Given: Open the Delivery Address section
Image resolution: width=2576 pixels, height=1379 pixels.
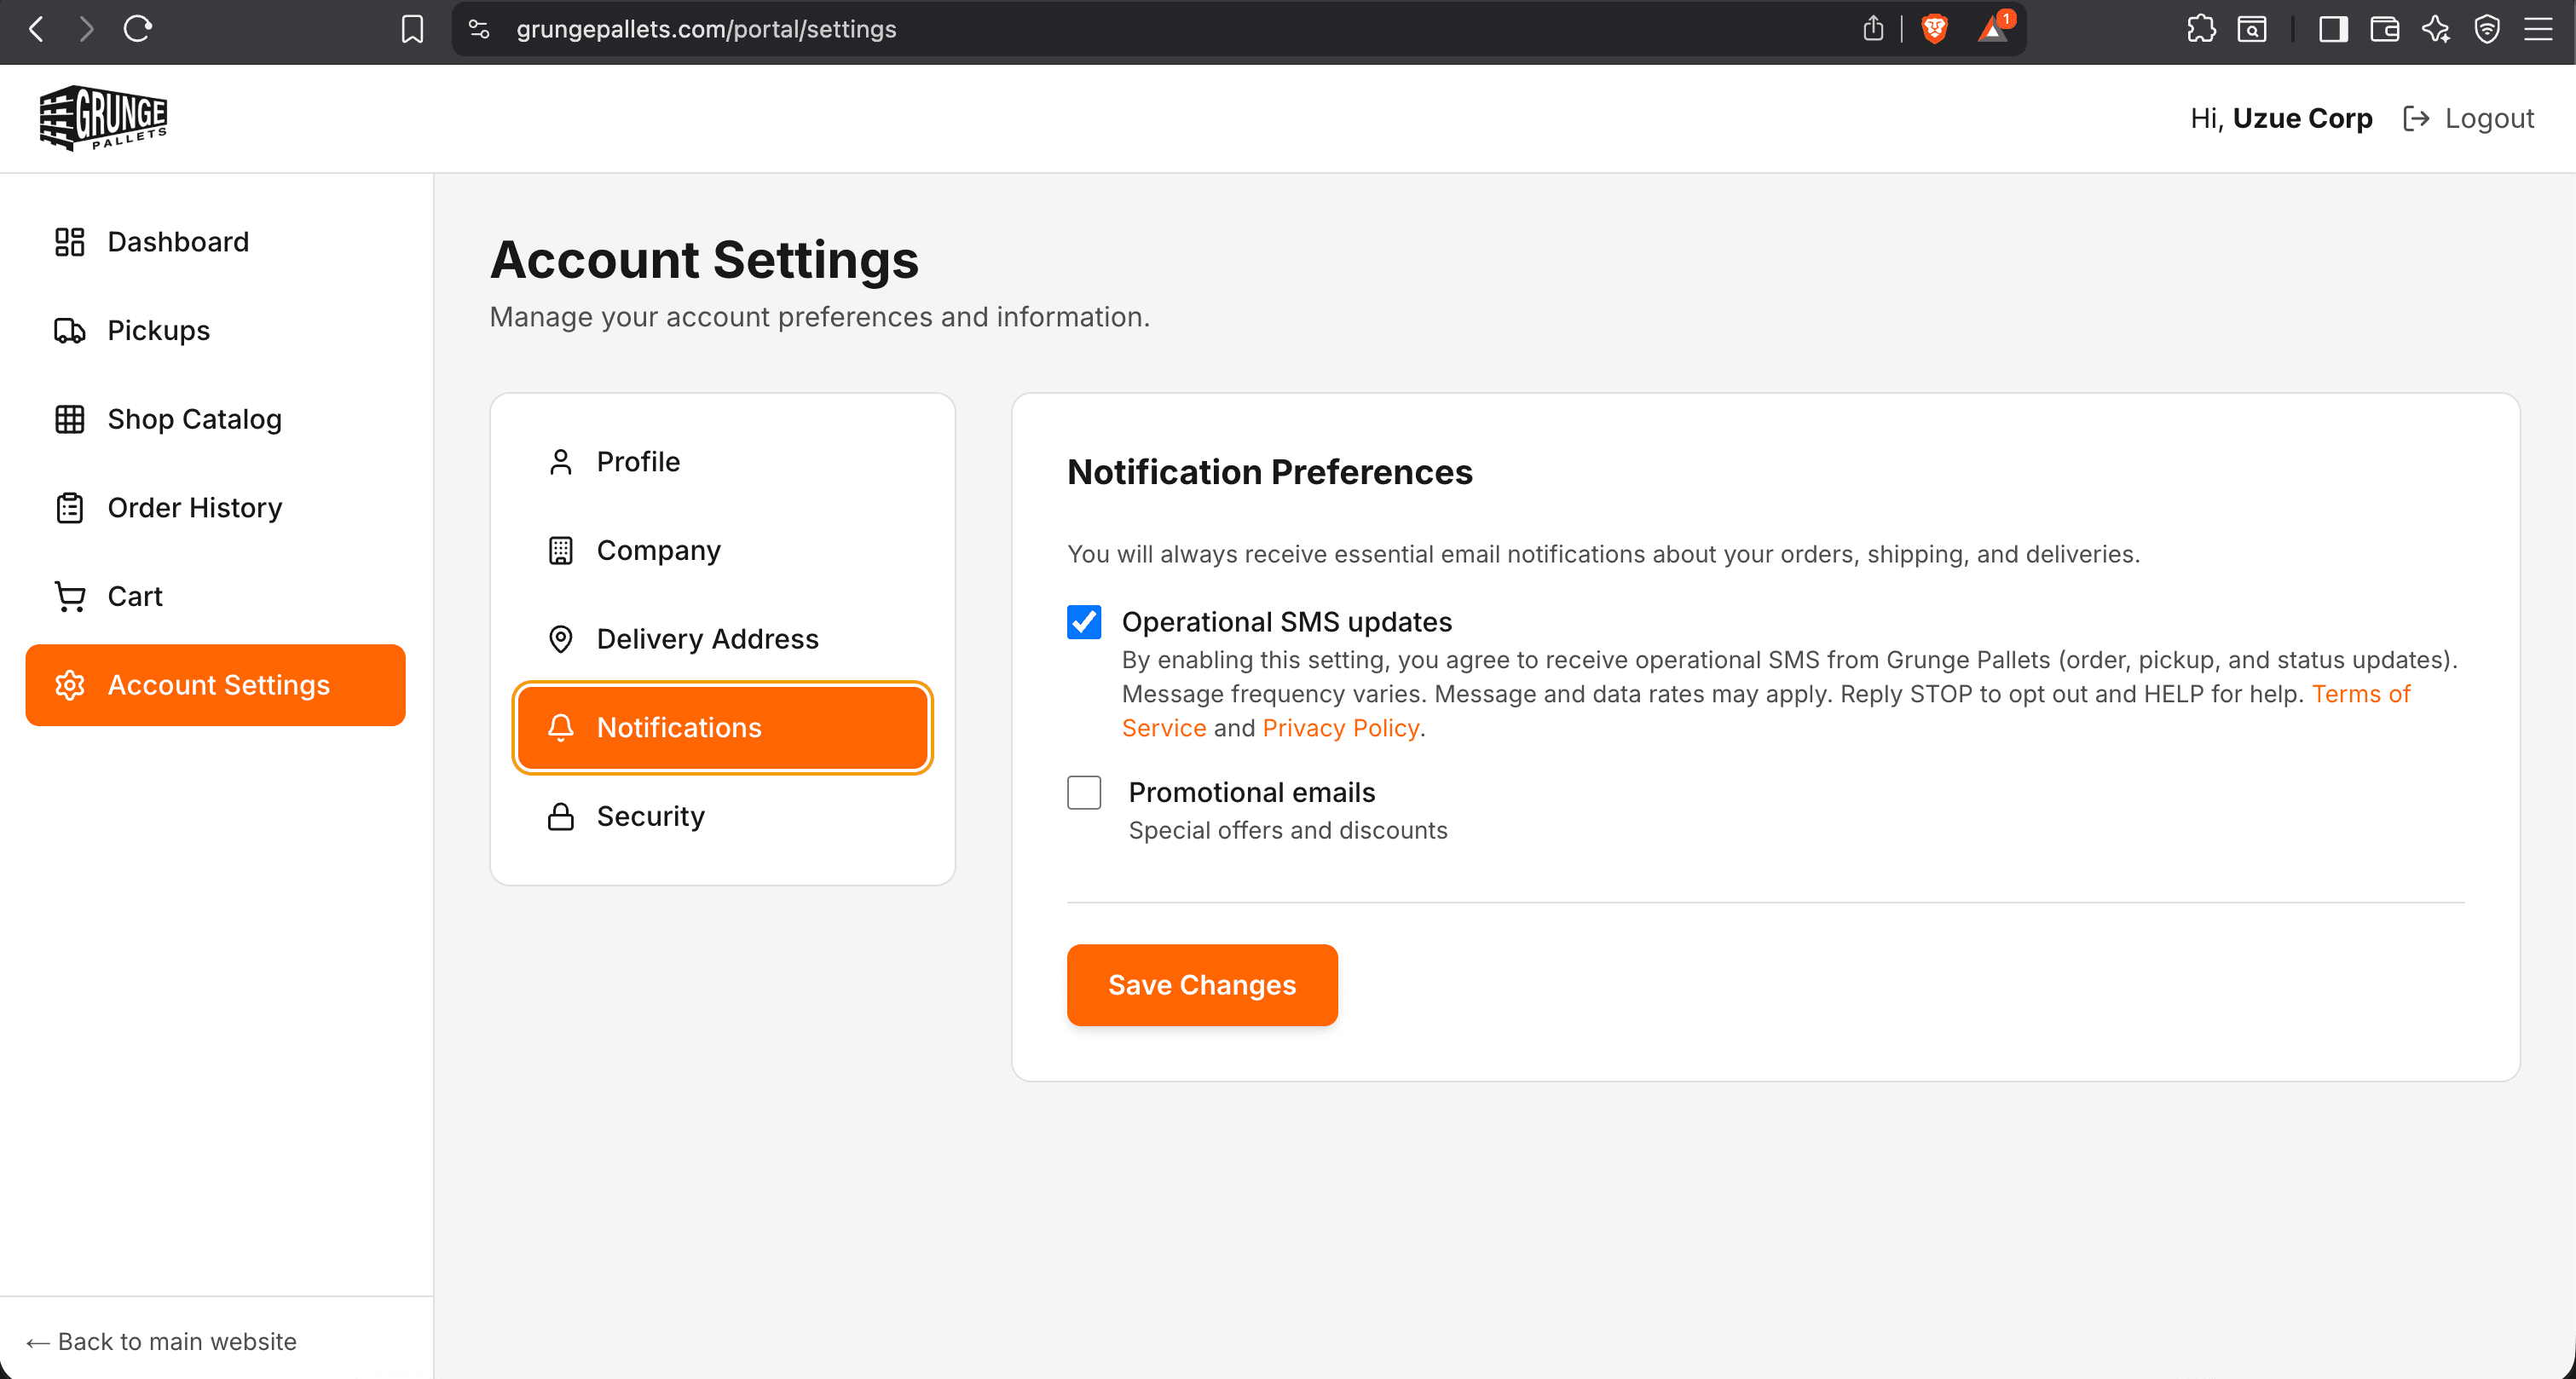Looking at the screenshot, I should tap(707, 639).
